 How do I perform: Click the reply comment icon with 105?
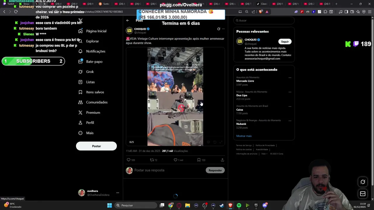[129, 160]
